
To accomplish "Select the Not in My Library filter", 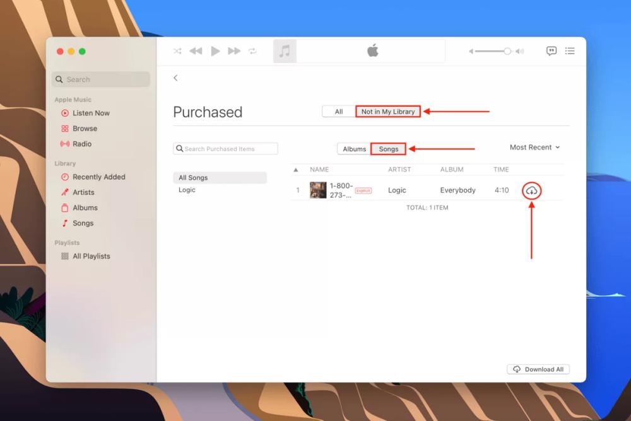I will point(388,112).
